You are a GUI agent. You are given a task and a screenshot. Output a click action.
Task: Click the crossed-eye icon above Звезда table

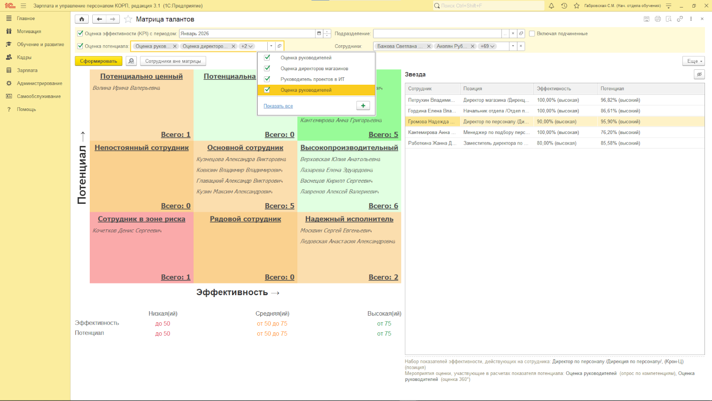click(x=699, y=74)
